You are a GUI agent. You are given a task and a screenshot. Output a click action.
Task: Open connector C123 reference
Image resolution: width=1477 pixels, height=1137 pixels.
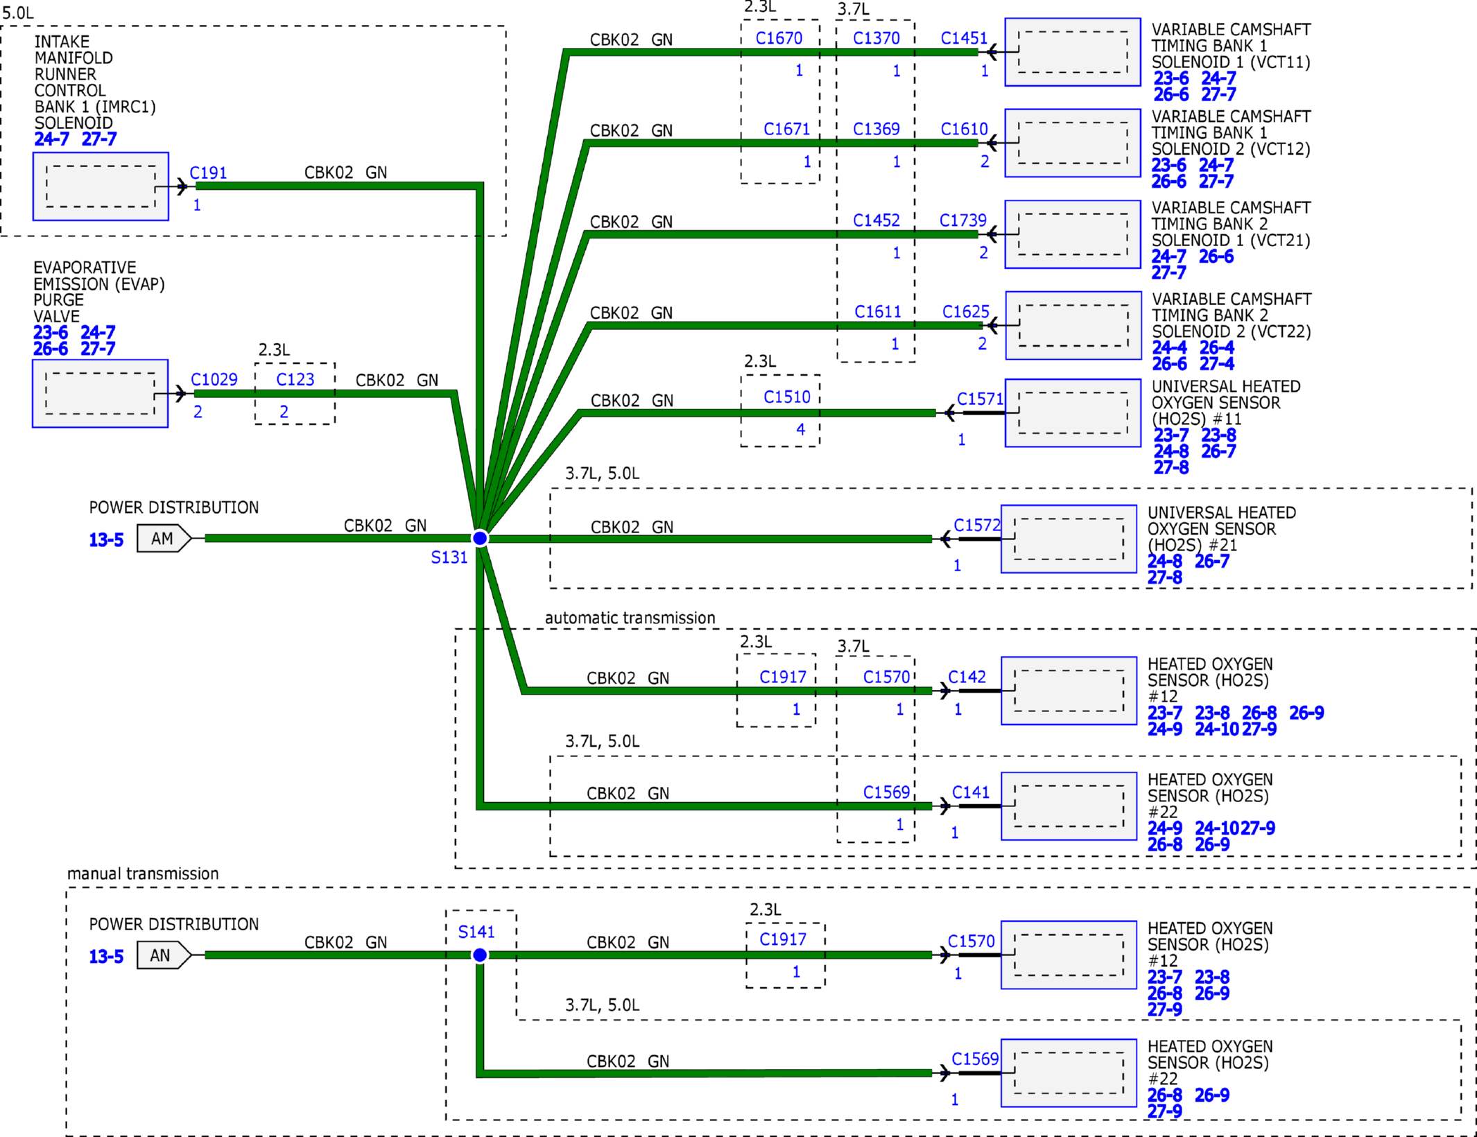pyautogui.click(x=295, y=380)
